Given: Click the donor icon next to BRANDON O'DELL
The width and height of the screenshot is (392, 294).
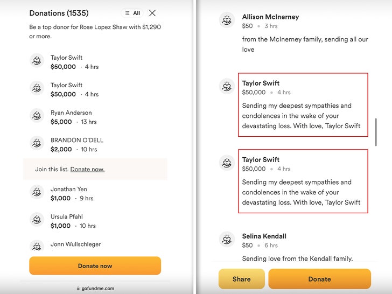Looking at the screenshot, I should [x=37, y=143].
